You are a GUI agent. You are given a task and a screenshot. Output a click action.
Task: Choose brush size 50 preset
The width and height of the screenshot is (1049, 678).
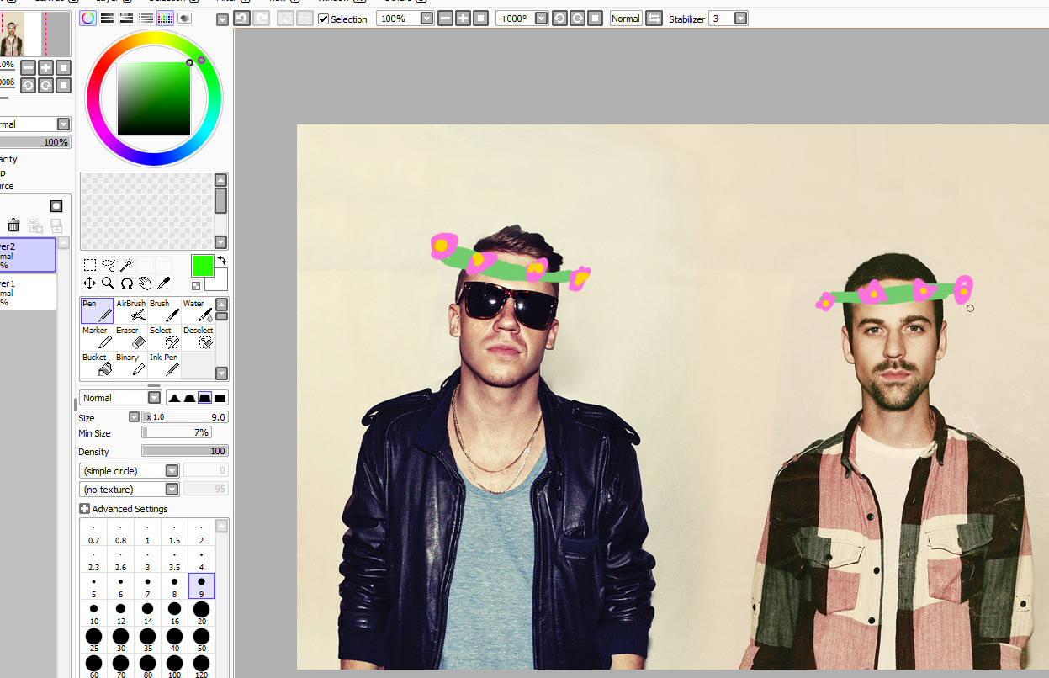pos(201,640)
